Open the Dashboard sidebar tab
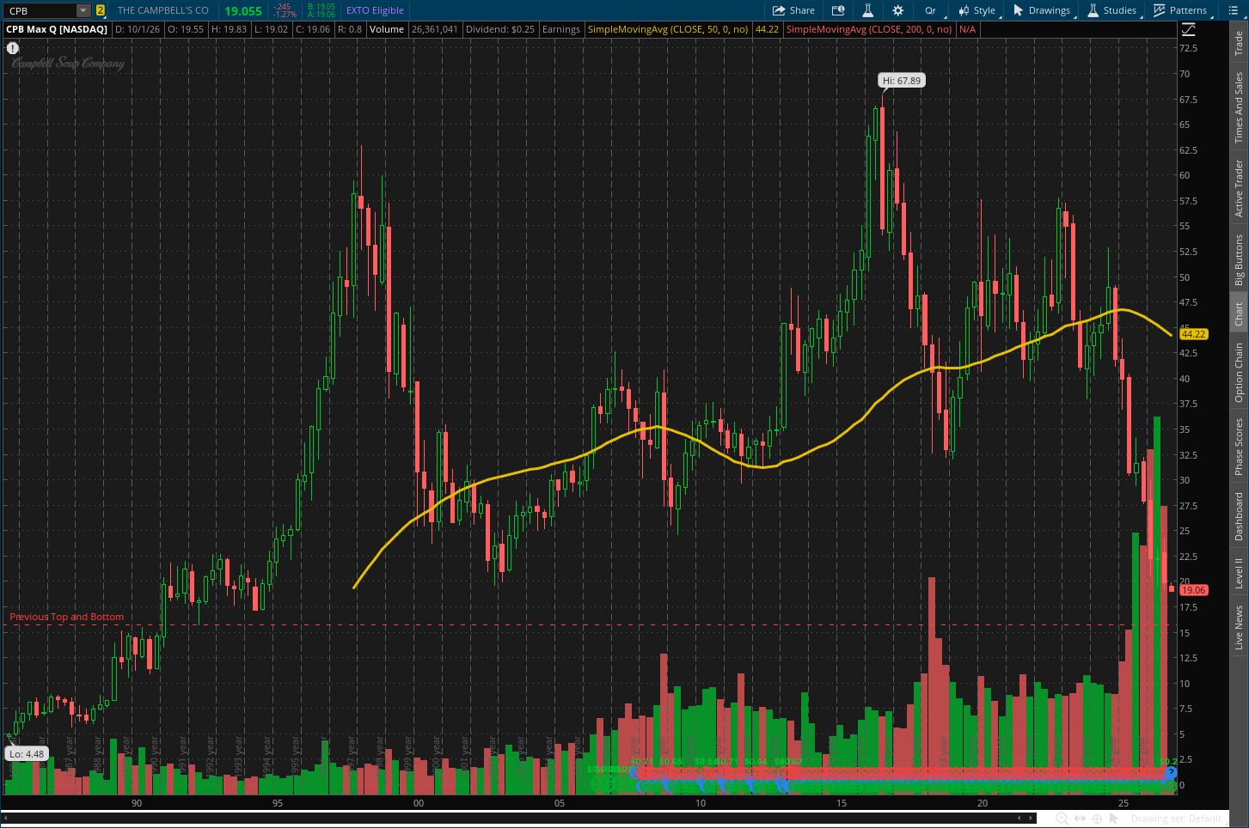The height and width of the screenshot is (828, 1249). 1239,516
